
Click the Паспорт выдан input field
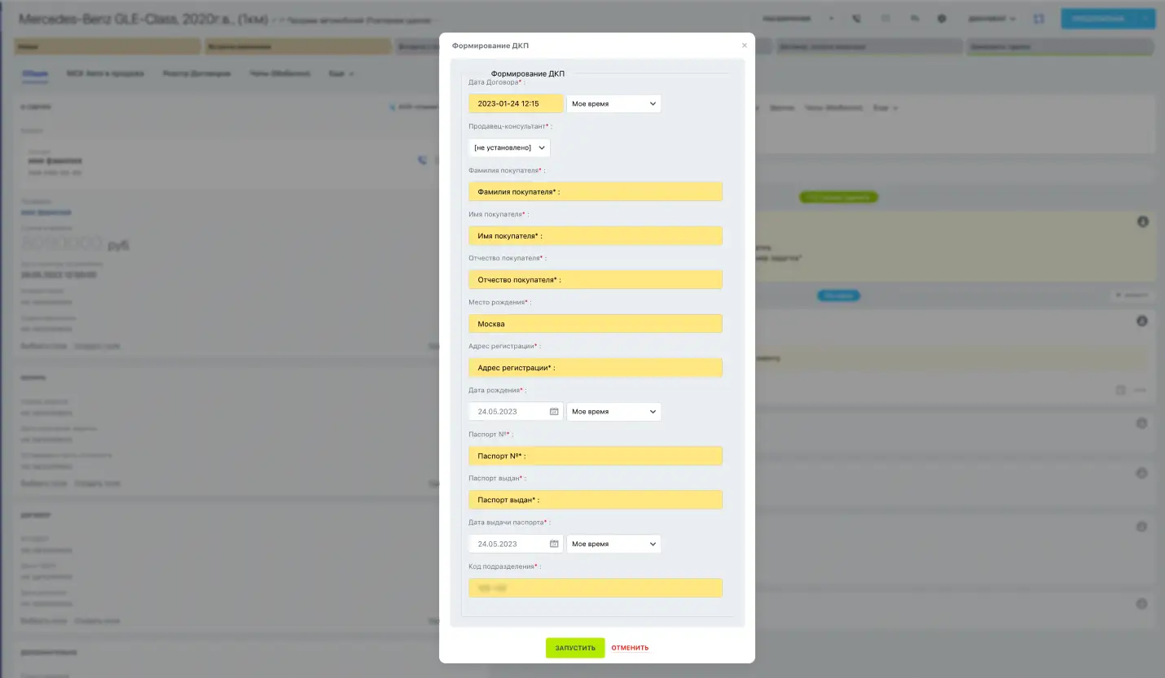point(596,500)
